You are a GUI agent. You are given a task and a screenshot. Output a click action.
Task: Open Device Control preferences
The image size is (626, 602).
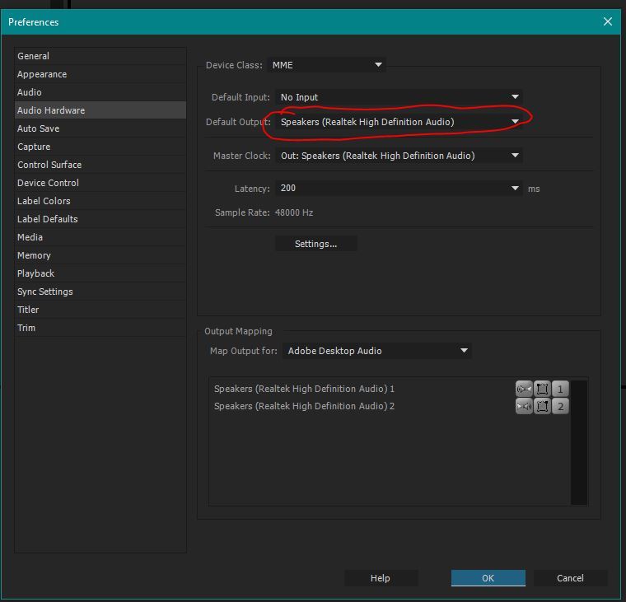[x=100, y=183]
